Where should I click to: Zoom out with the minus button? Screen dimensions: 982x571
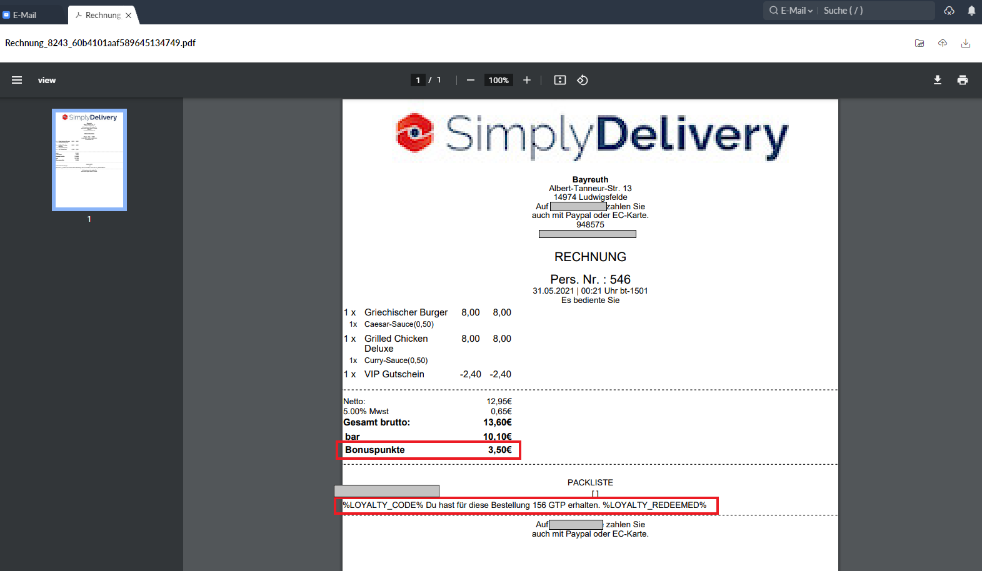tap(471, 80)
